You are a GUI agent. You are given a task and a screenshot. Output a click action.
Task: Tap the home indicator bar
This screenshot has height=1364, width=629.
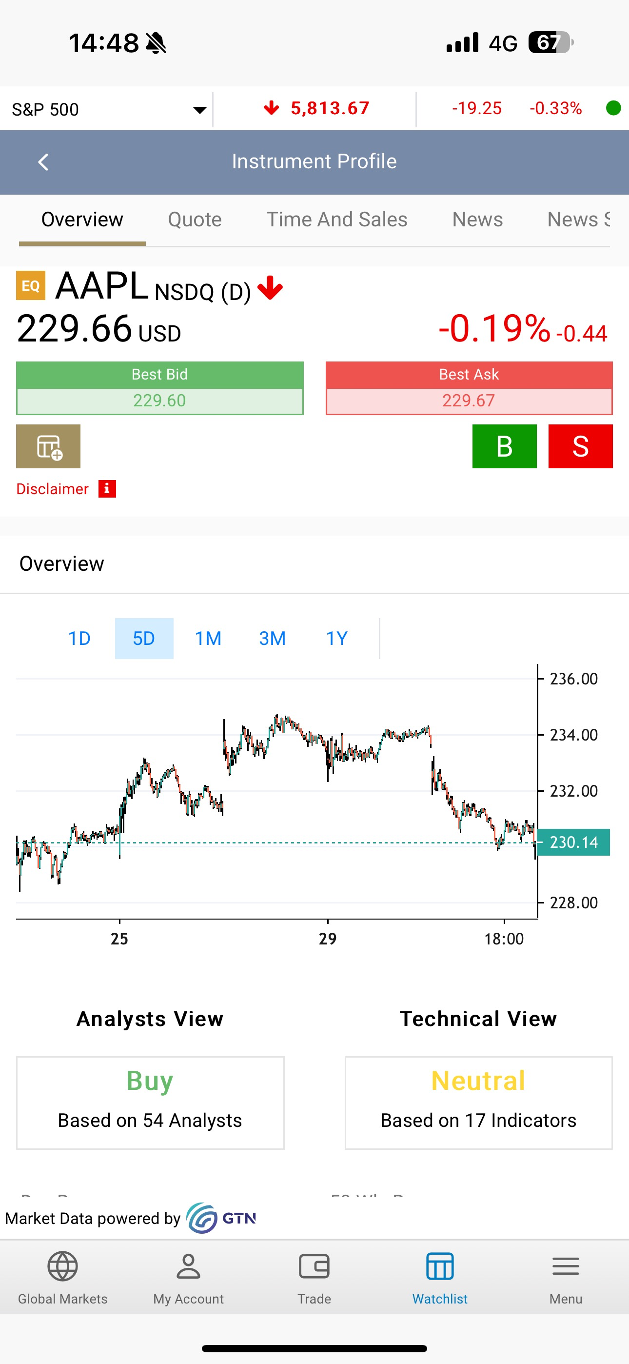tap(314, 1348)
